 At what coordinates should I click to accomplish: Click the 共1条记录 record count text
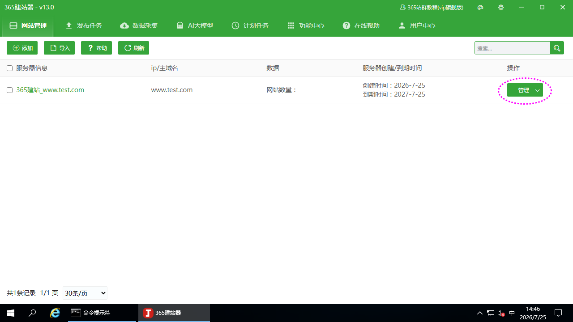pyautogui.click(x=21, y=293)
